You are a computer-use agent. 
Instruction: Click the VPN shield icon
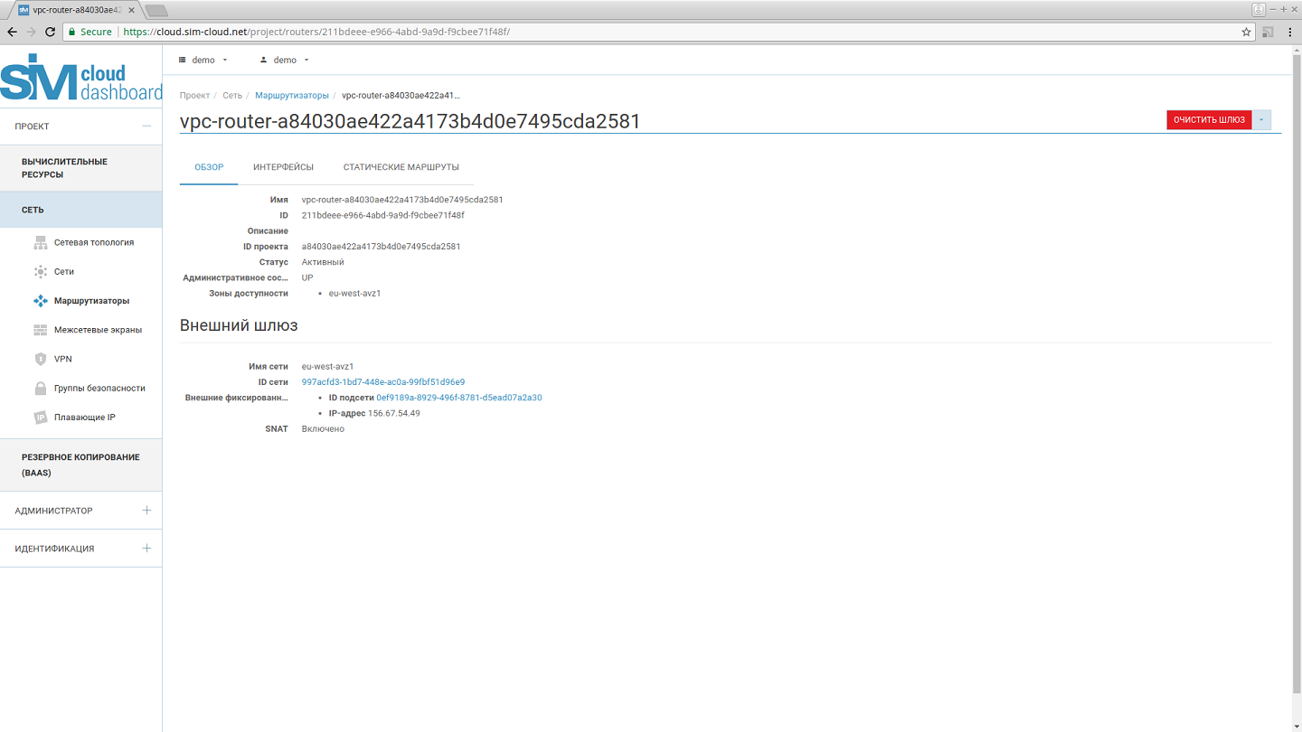click(40, 359)
